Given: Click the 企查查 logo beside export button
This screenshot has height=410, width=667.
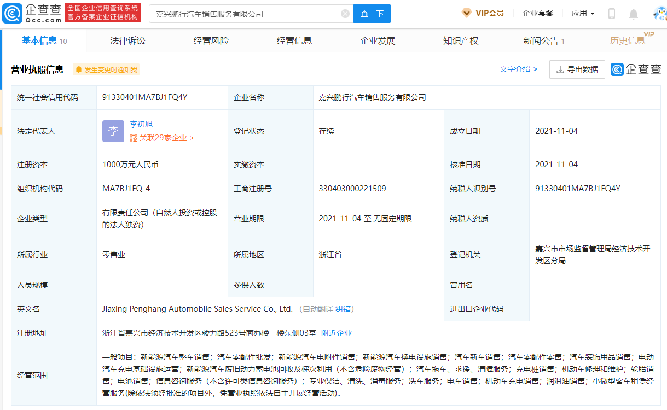Looking at the screenshot, I should click(x=636, y=69).
